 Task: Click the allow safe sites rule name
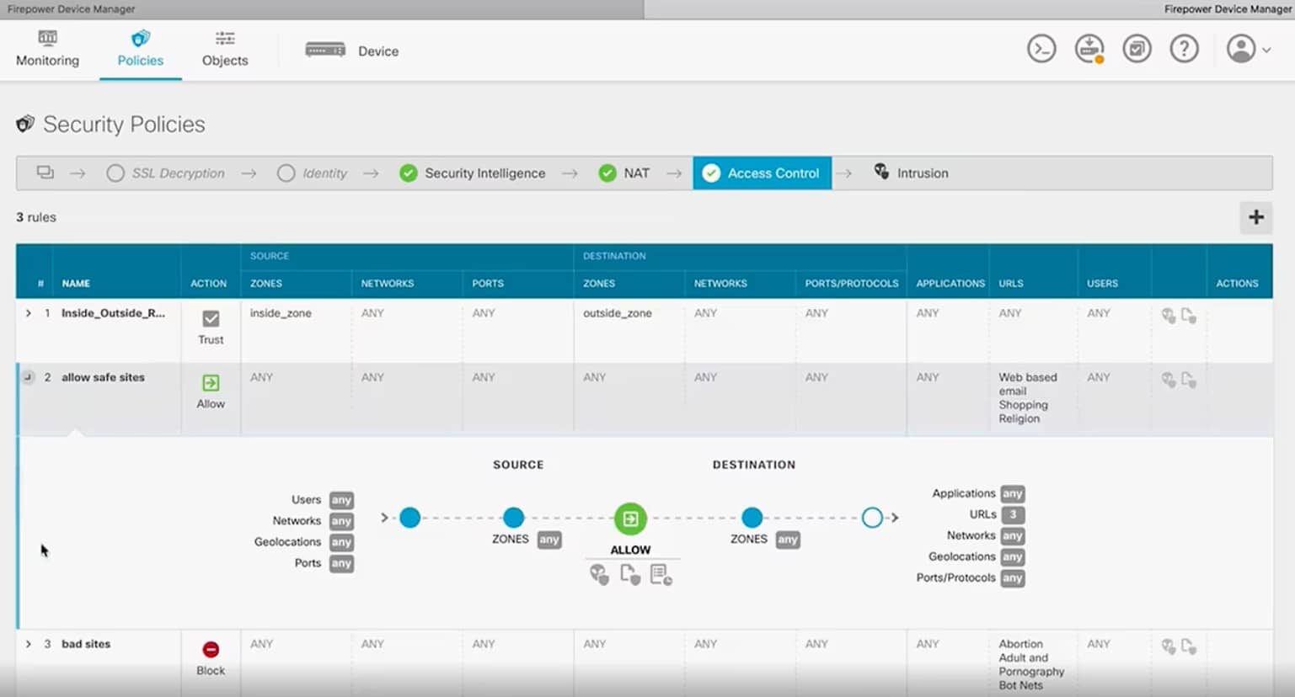[x=103, y=377]
